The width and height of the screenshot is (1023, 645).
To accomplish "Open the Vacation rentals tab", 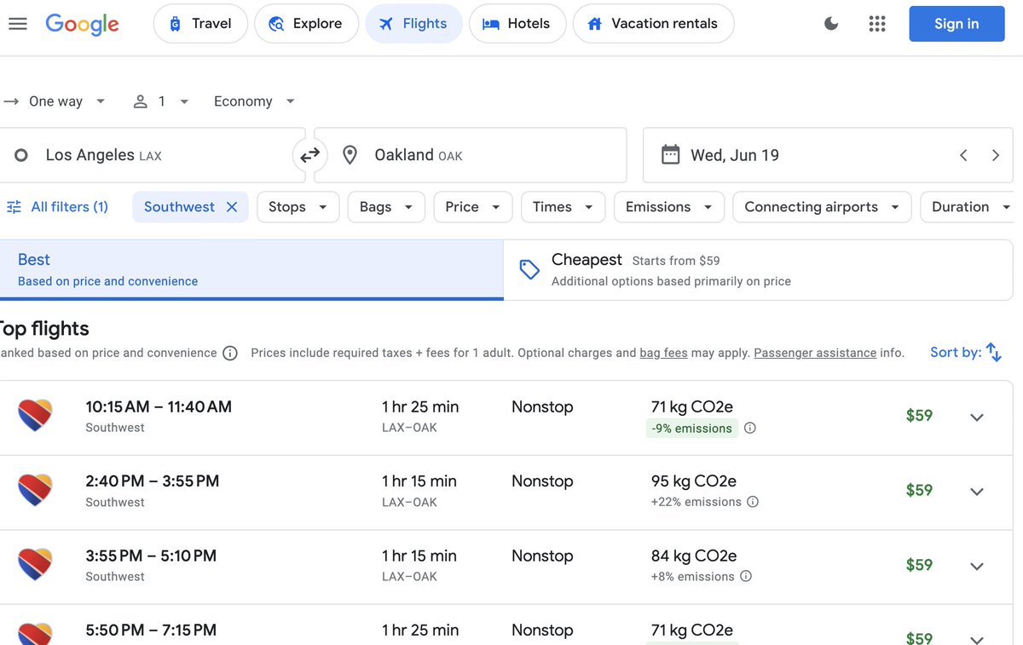I will (x=653, y=24).
